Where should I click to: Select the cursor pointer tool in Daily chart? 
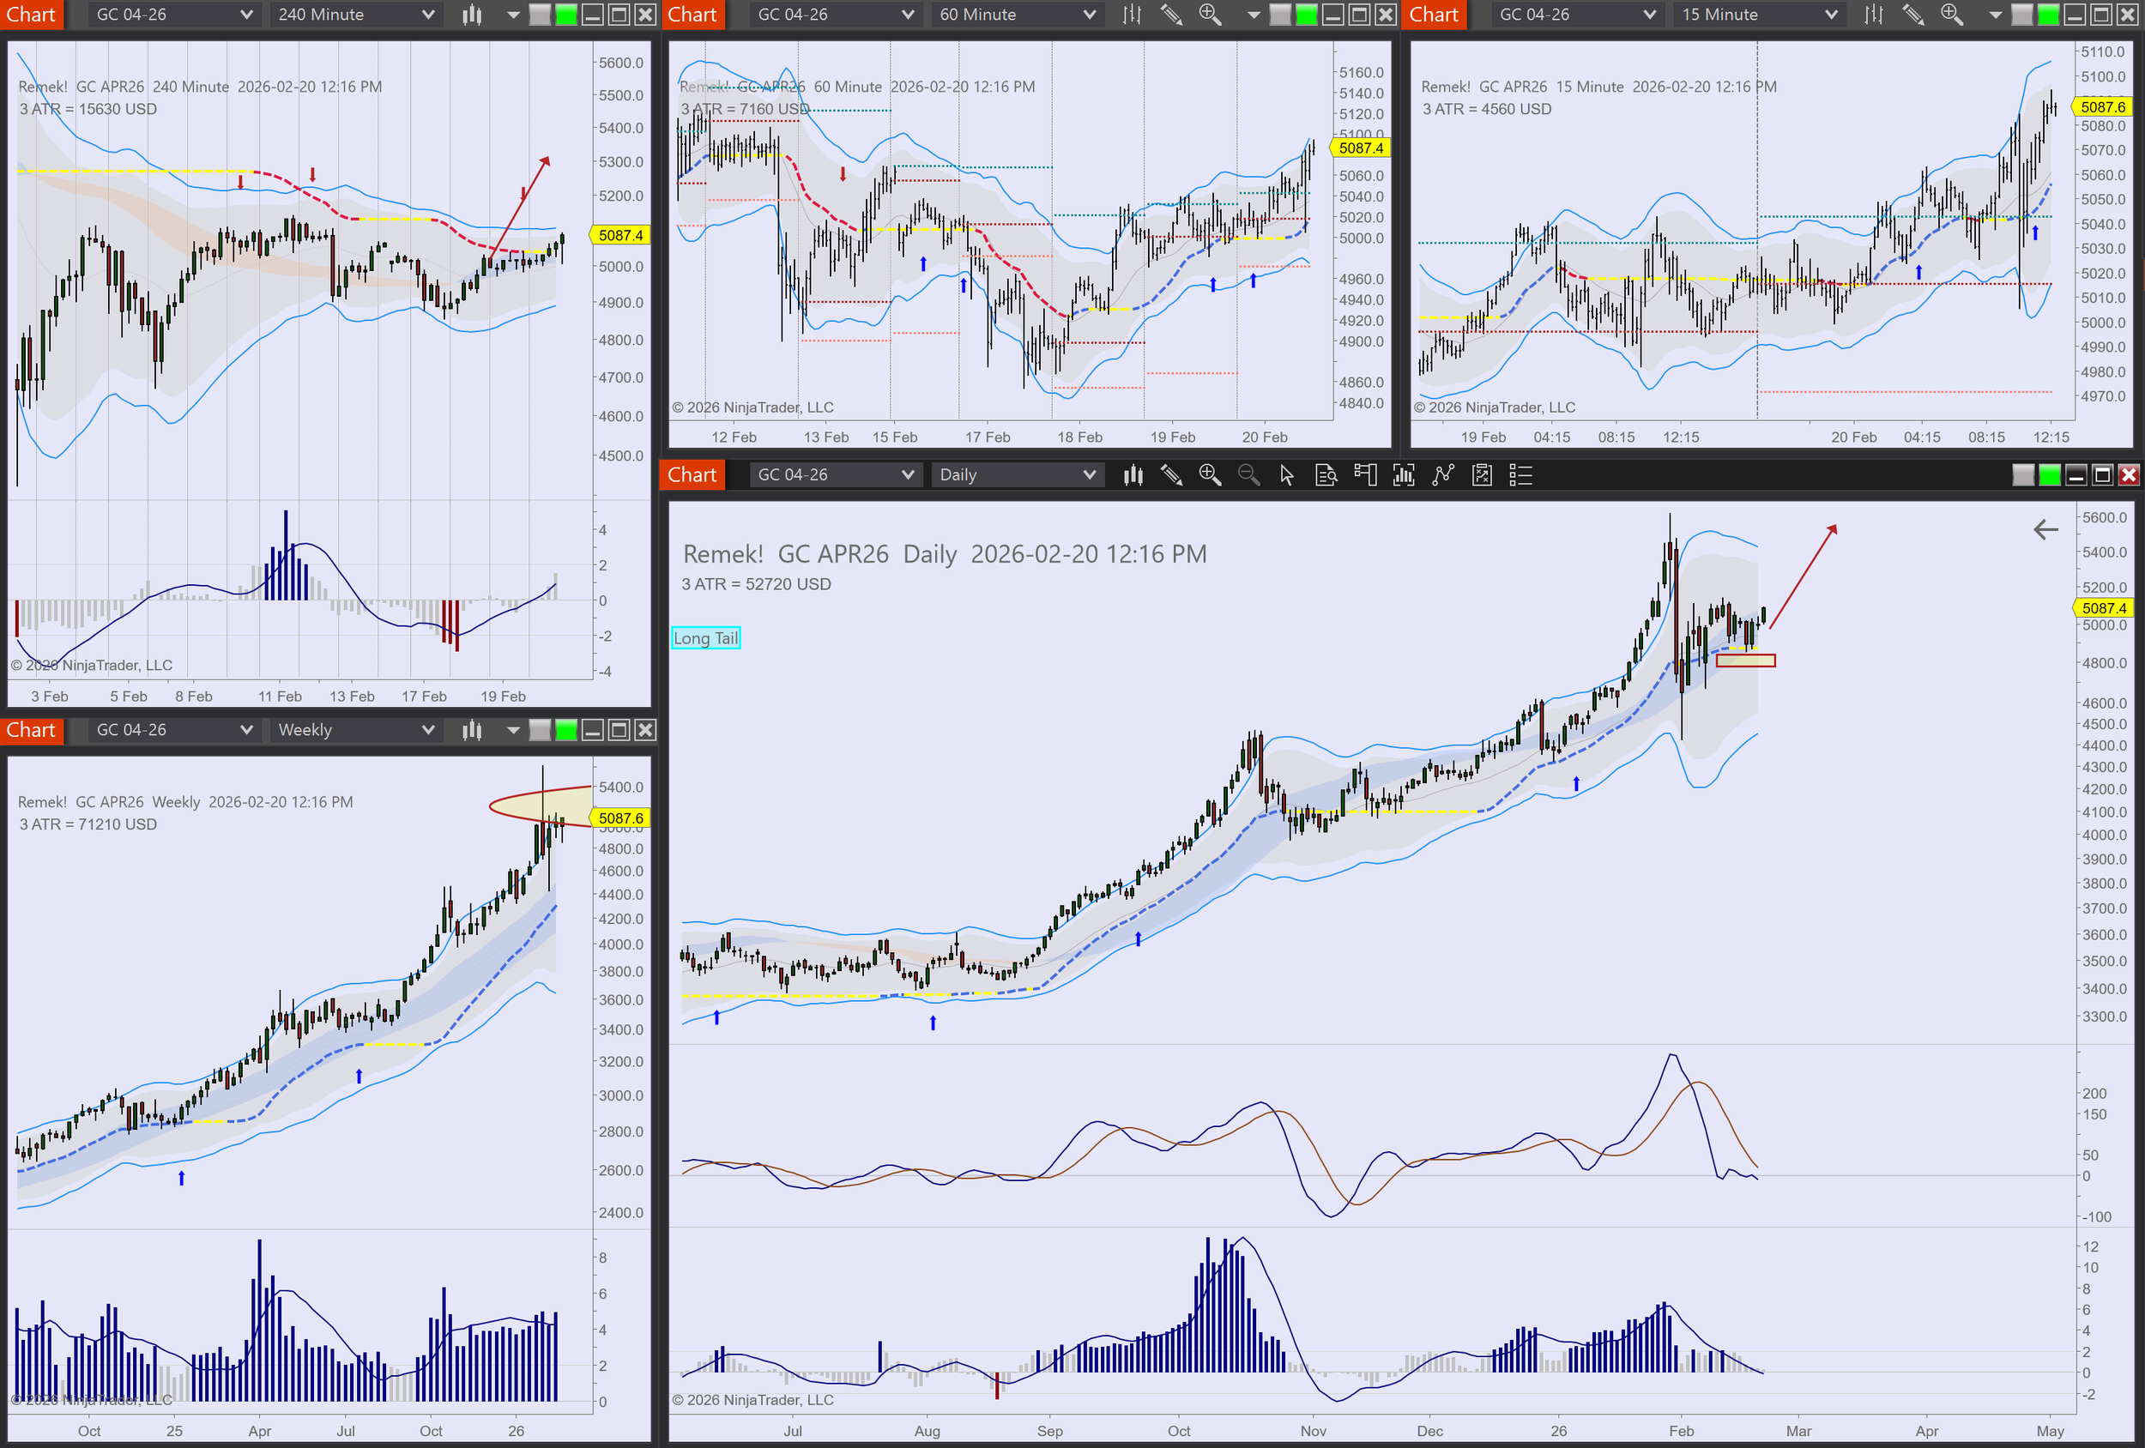click(1287, 475)
